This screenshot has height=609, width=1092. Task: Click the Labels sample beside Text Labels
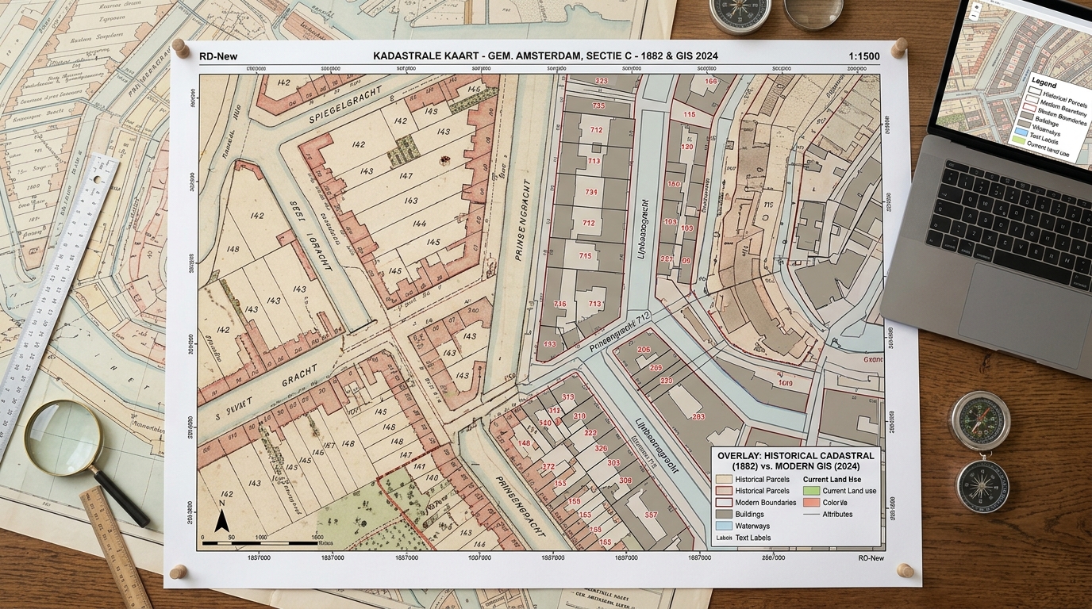pos(724,538)
